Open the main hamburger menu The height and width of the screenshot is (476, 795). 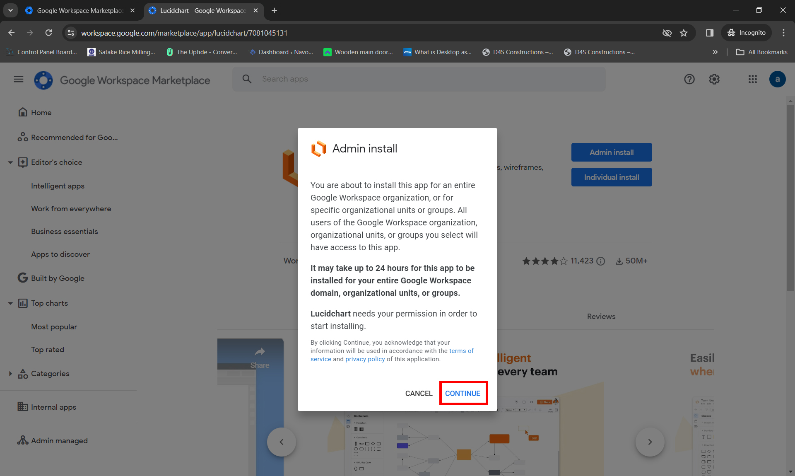point(19,79)
